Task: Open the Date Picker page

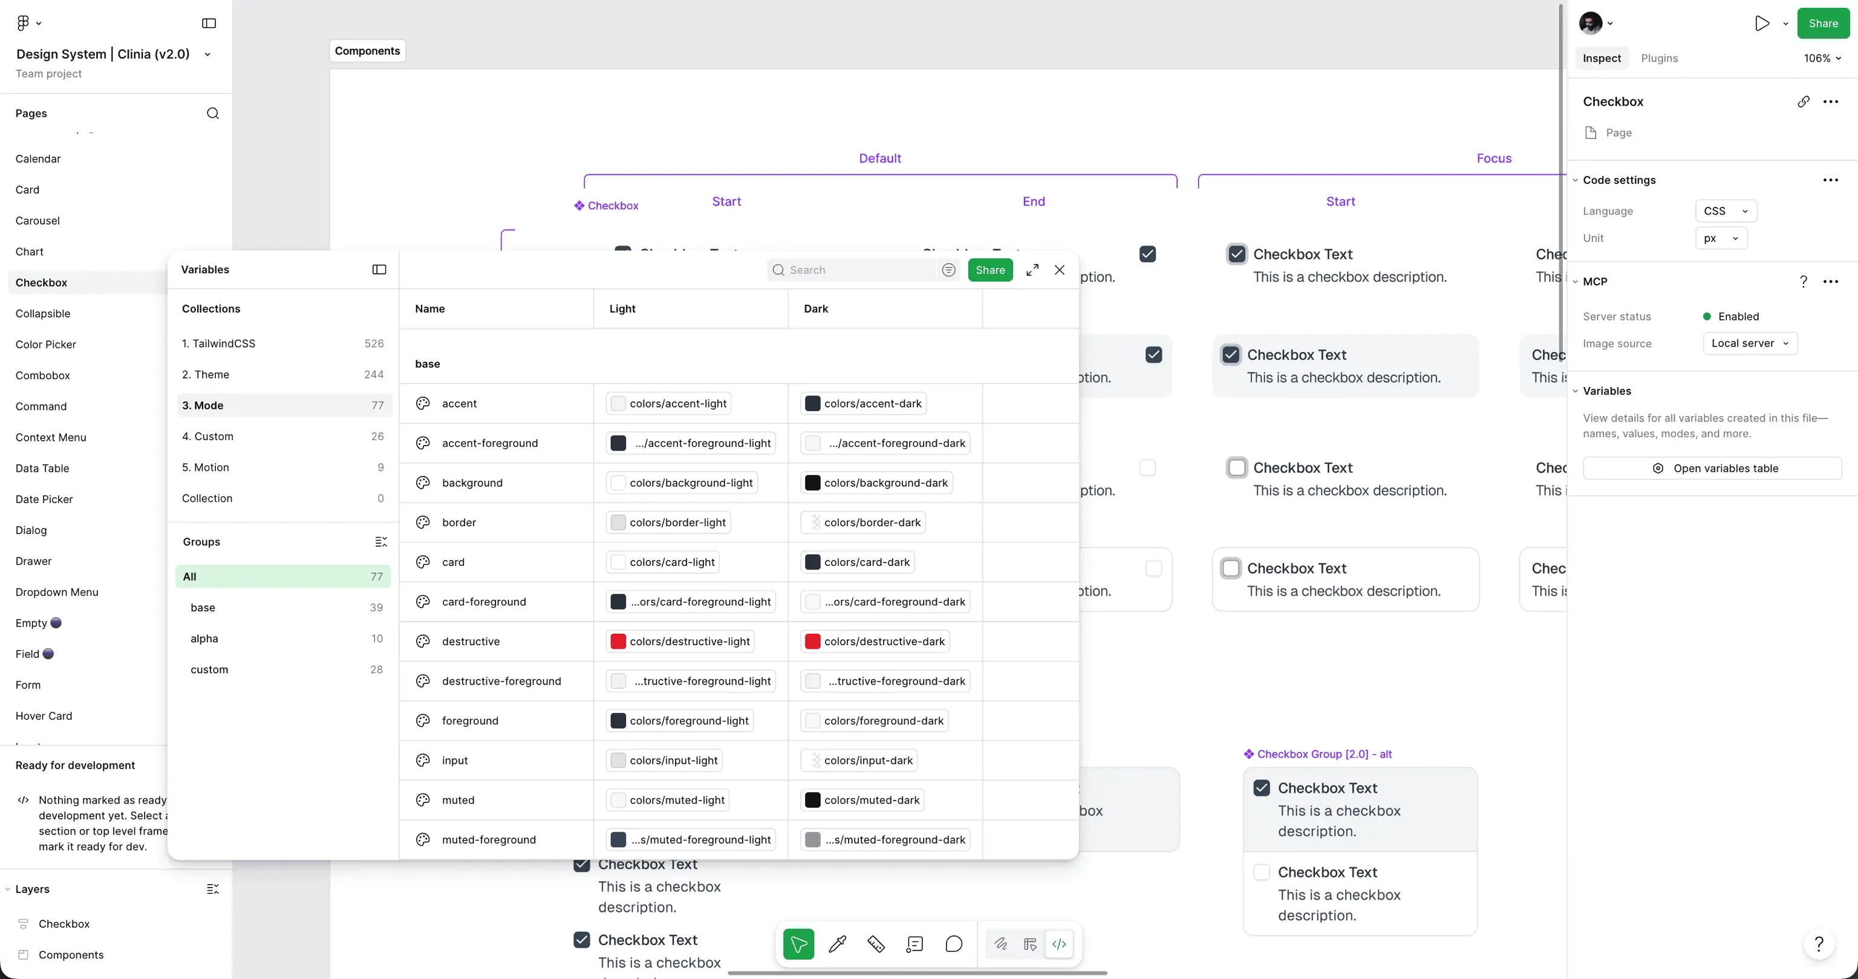Action: click(44, 499)
